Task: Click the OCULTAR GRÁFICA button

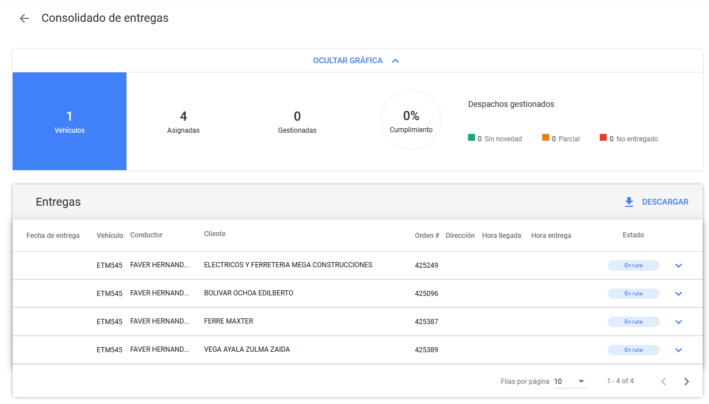Action: point(348,61)
